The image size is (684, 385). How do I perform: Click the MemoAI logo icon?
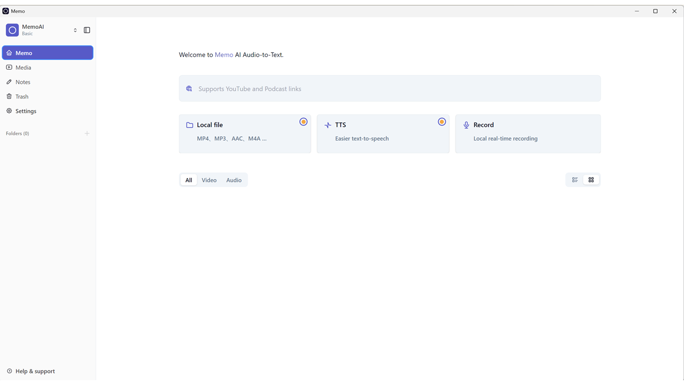12,30
